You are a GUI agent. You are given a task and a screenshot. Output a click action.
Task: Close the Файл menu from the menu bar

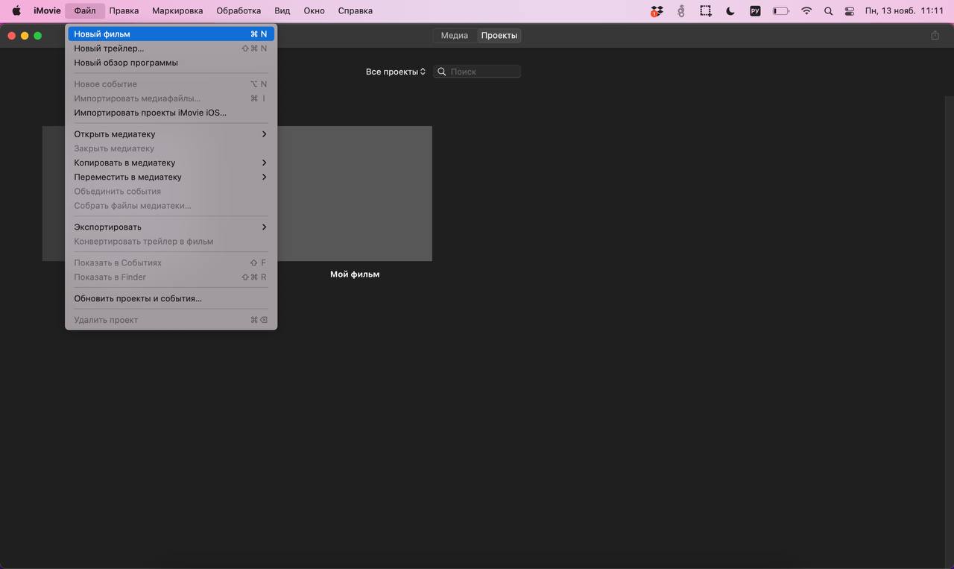85,11
